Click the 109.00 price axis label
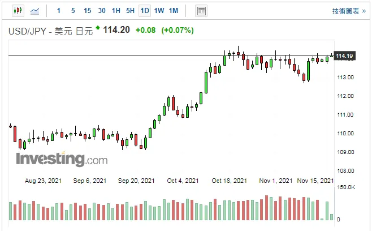372x231 pixels. 345,152
